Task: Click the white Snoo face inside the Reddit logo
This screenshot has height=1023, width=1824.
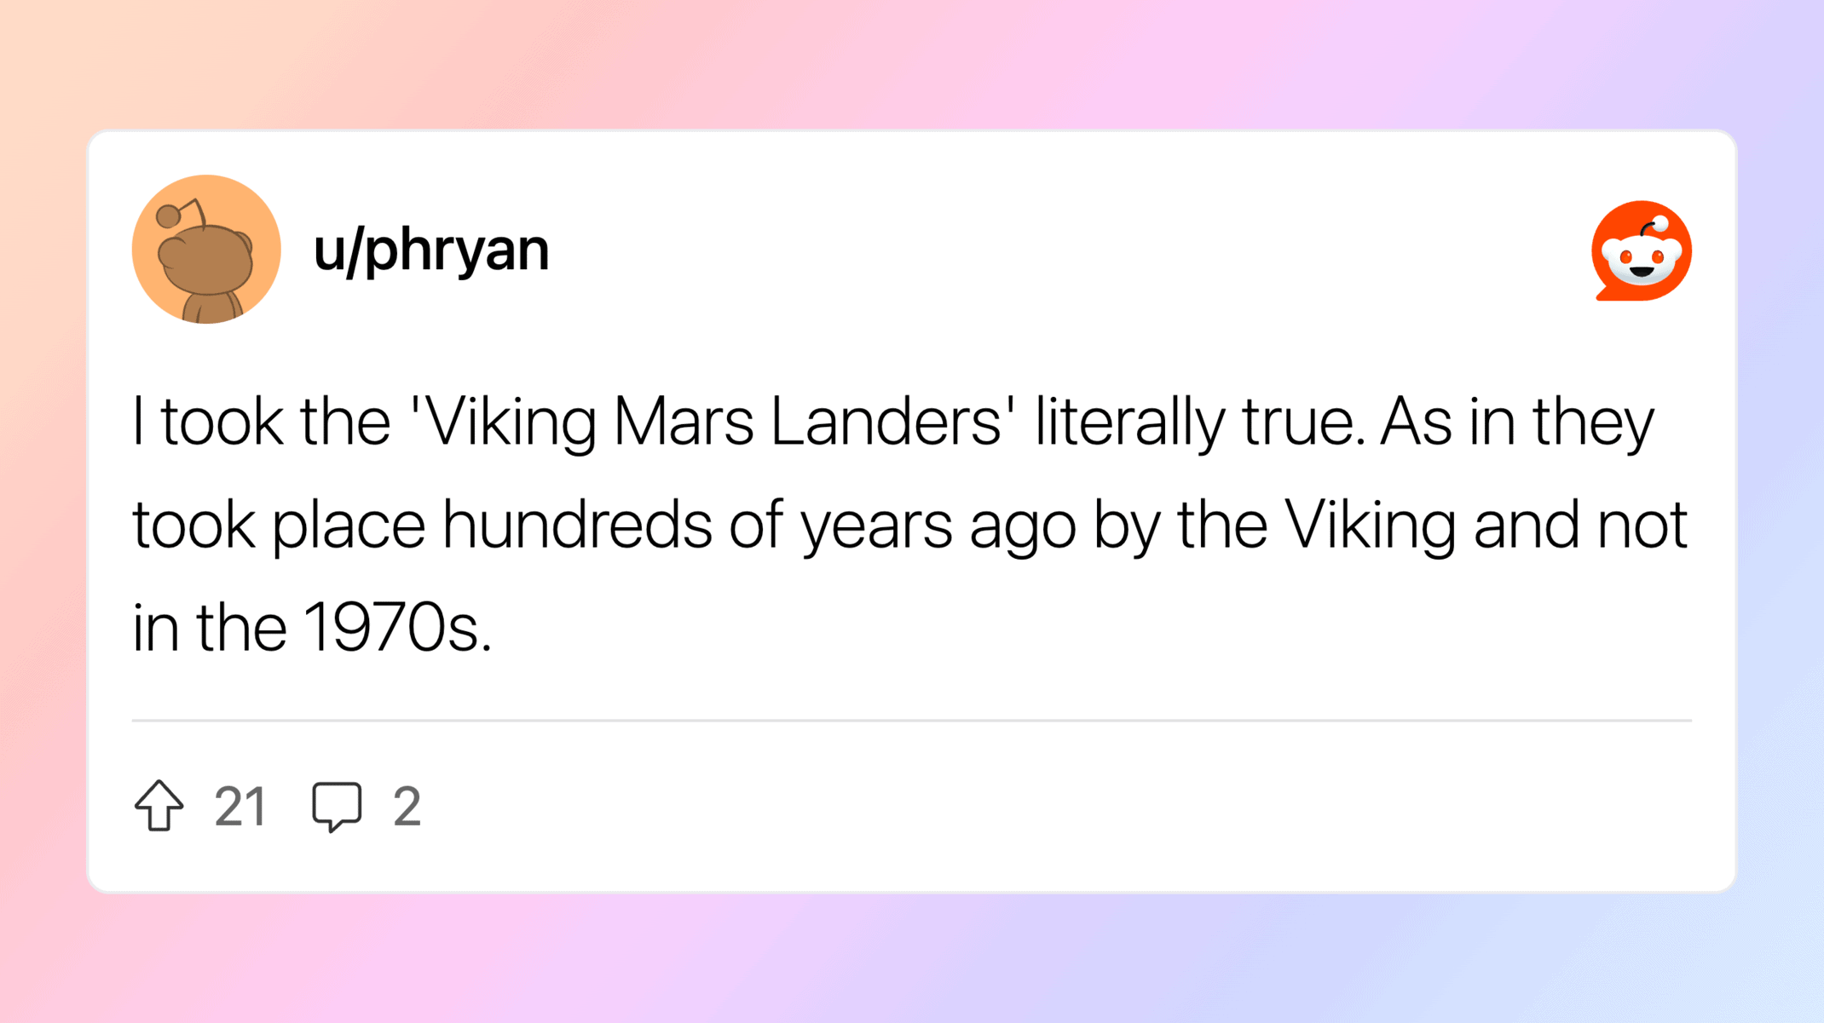Action: point(1642,259)
